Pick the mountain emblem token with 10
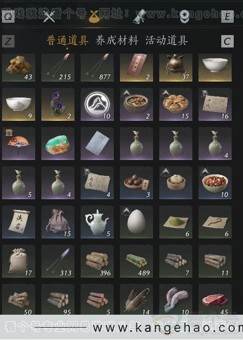 97,104
